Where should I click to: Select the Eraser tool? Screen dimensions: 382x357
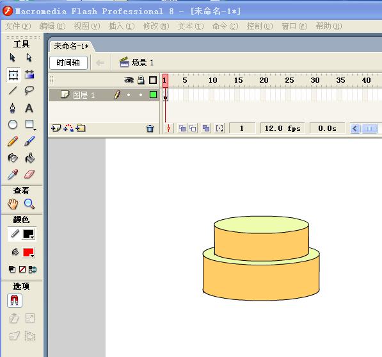[x=29, y=174]
